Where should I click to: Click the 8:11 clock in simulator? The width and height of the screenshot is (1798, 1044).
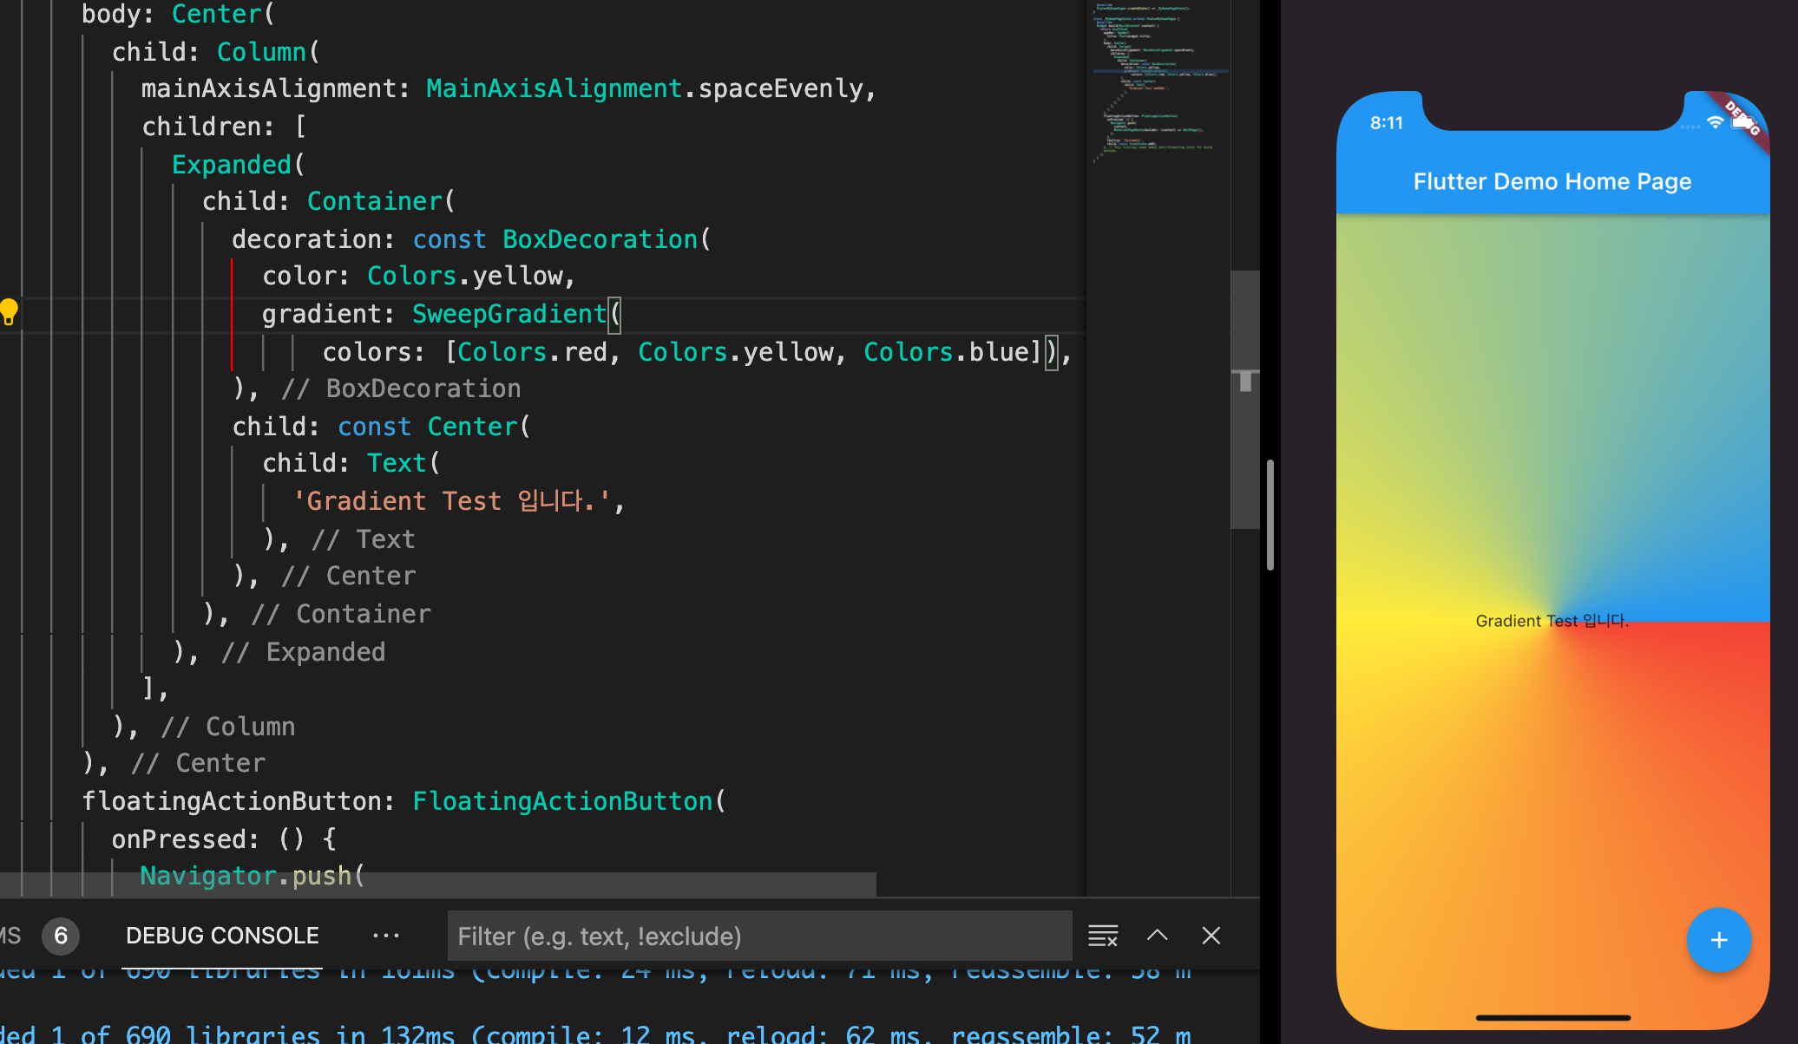point(1386,123)
